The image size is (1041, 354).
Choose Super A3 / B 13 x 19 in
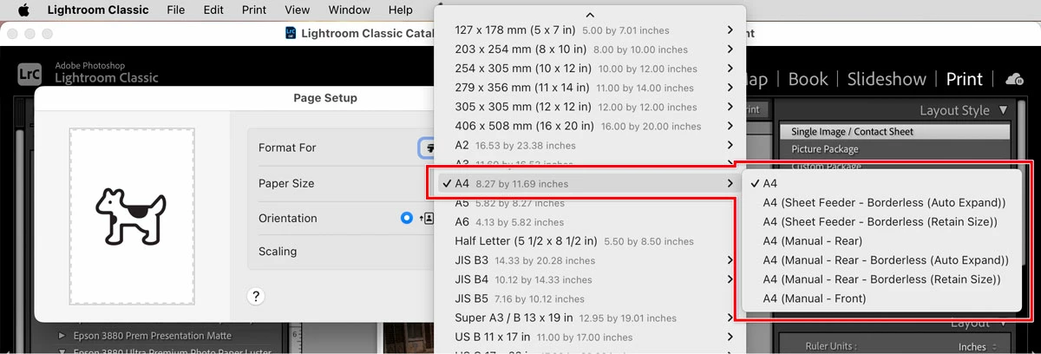pyautogui.click(x=591, y=318)
